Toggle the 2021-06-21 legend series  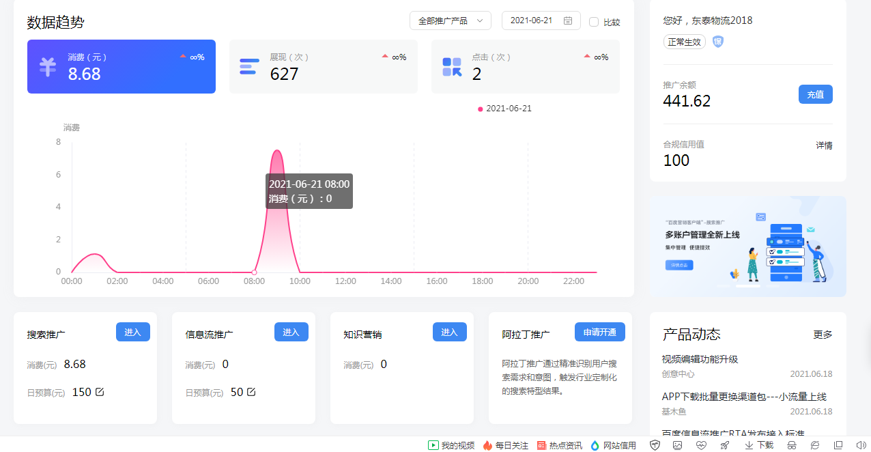[504, 109]
